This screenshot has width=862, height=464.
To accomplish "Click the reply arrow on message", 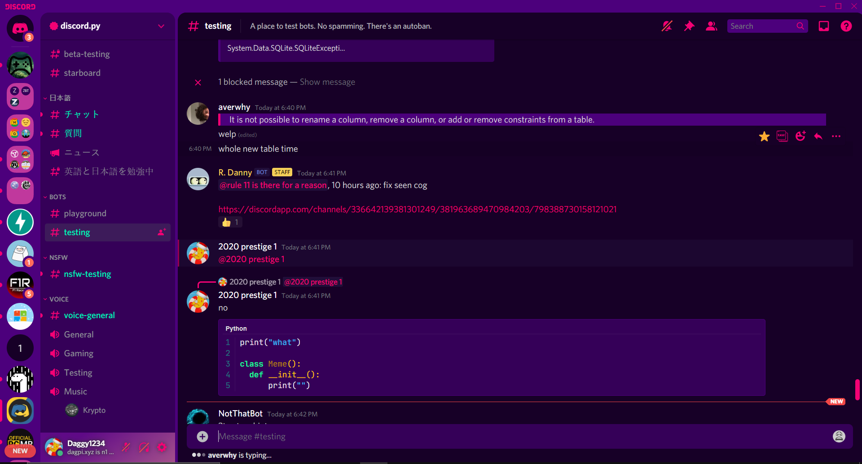I will 818,136.
